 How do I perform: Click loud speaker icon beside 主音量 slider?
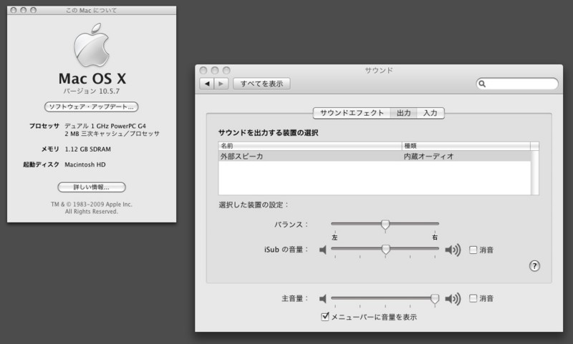pyautogui.click(x=453, y=299)
